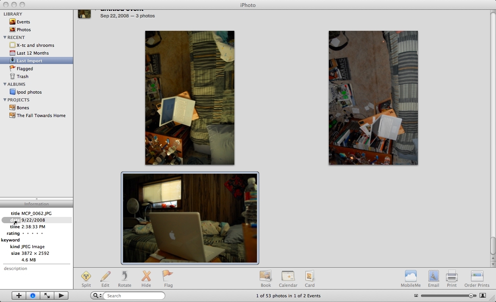The image size is (496, 302).
Task: Toggle the Information panel button
Action: [x=33, y=296]
